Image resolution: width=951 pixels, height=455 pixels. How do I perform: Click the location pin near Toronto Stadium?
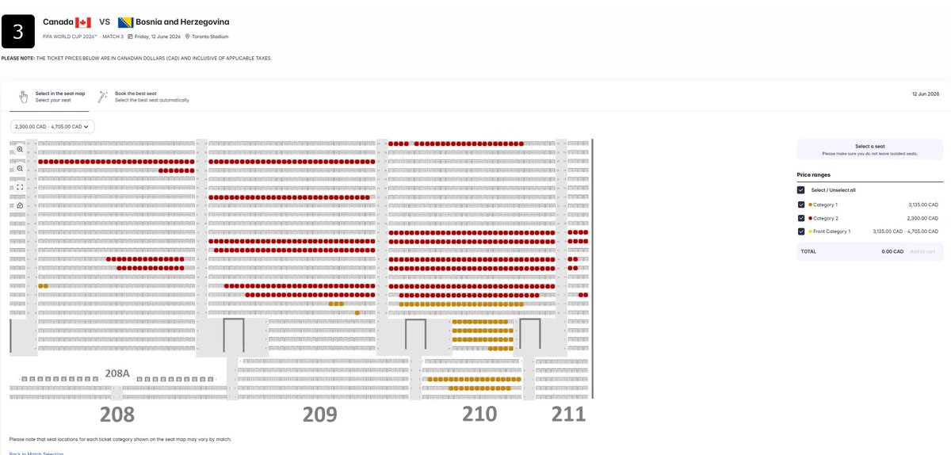click(x=188, y=36)
